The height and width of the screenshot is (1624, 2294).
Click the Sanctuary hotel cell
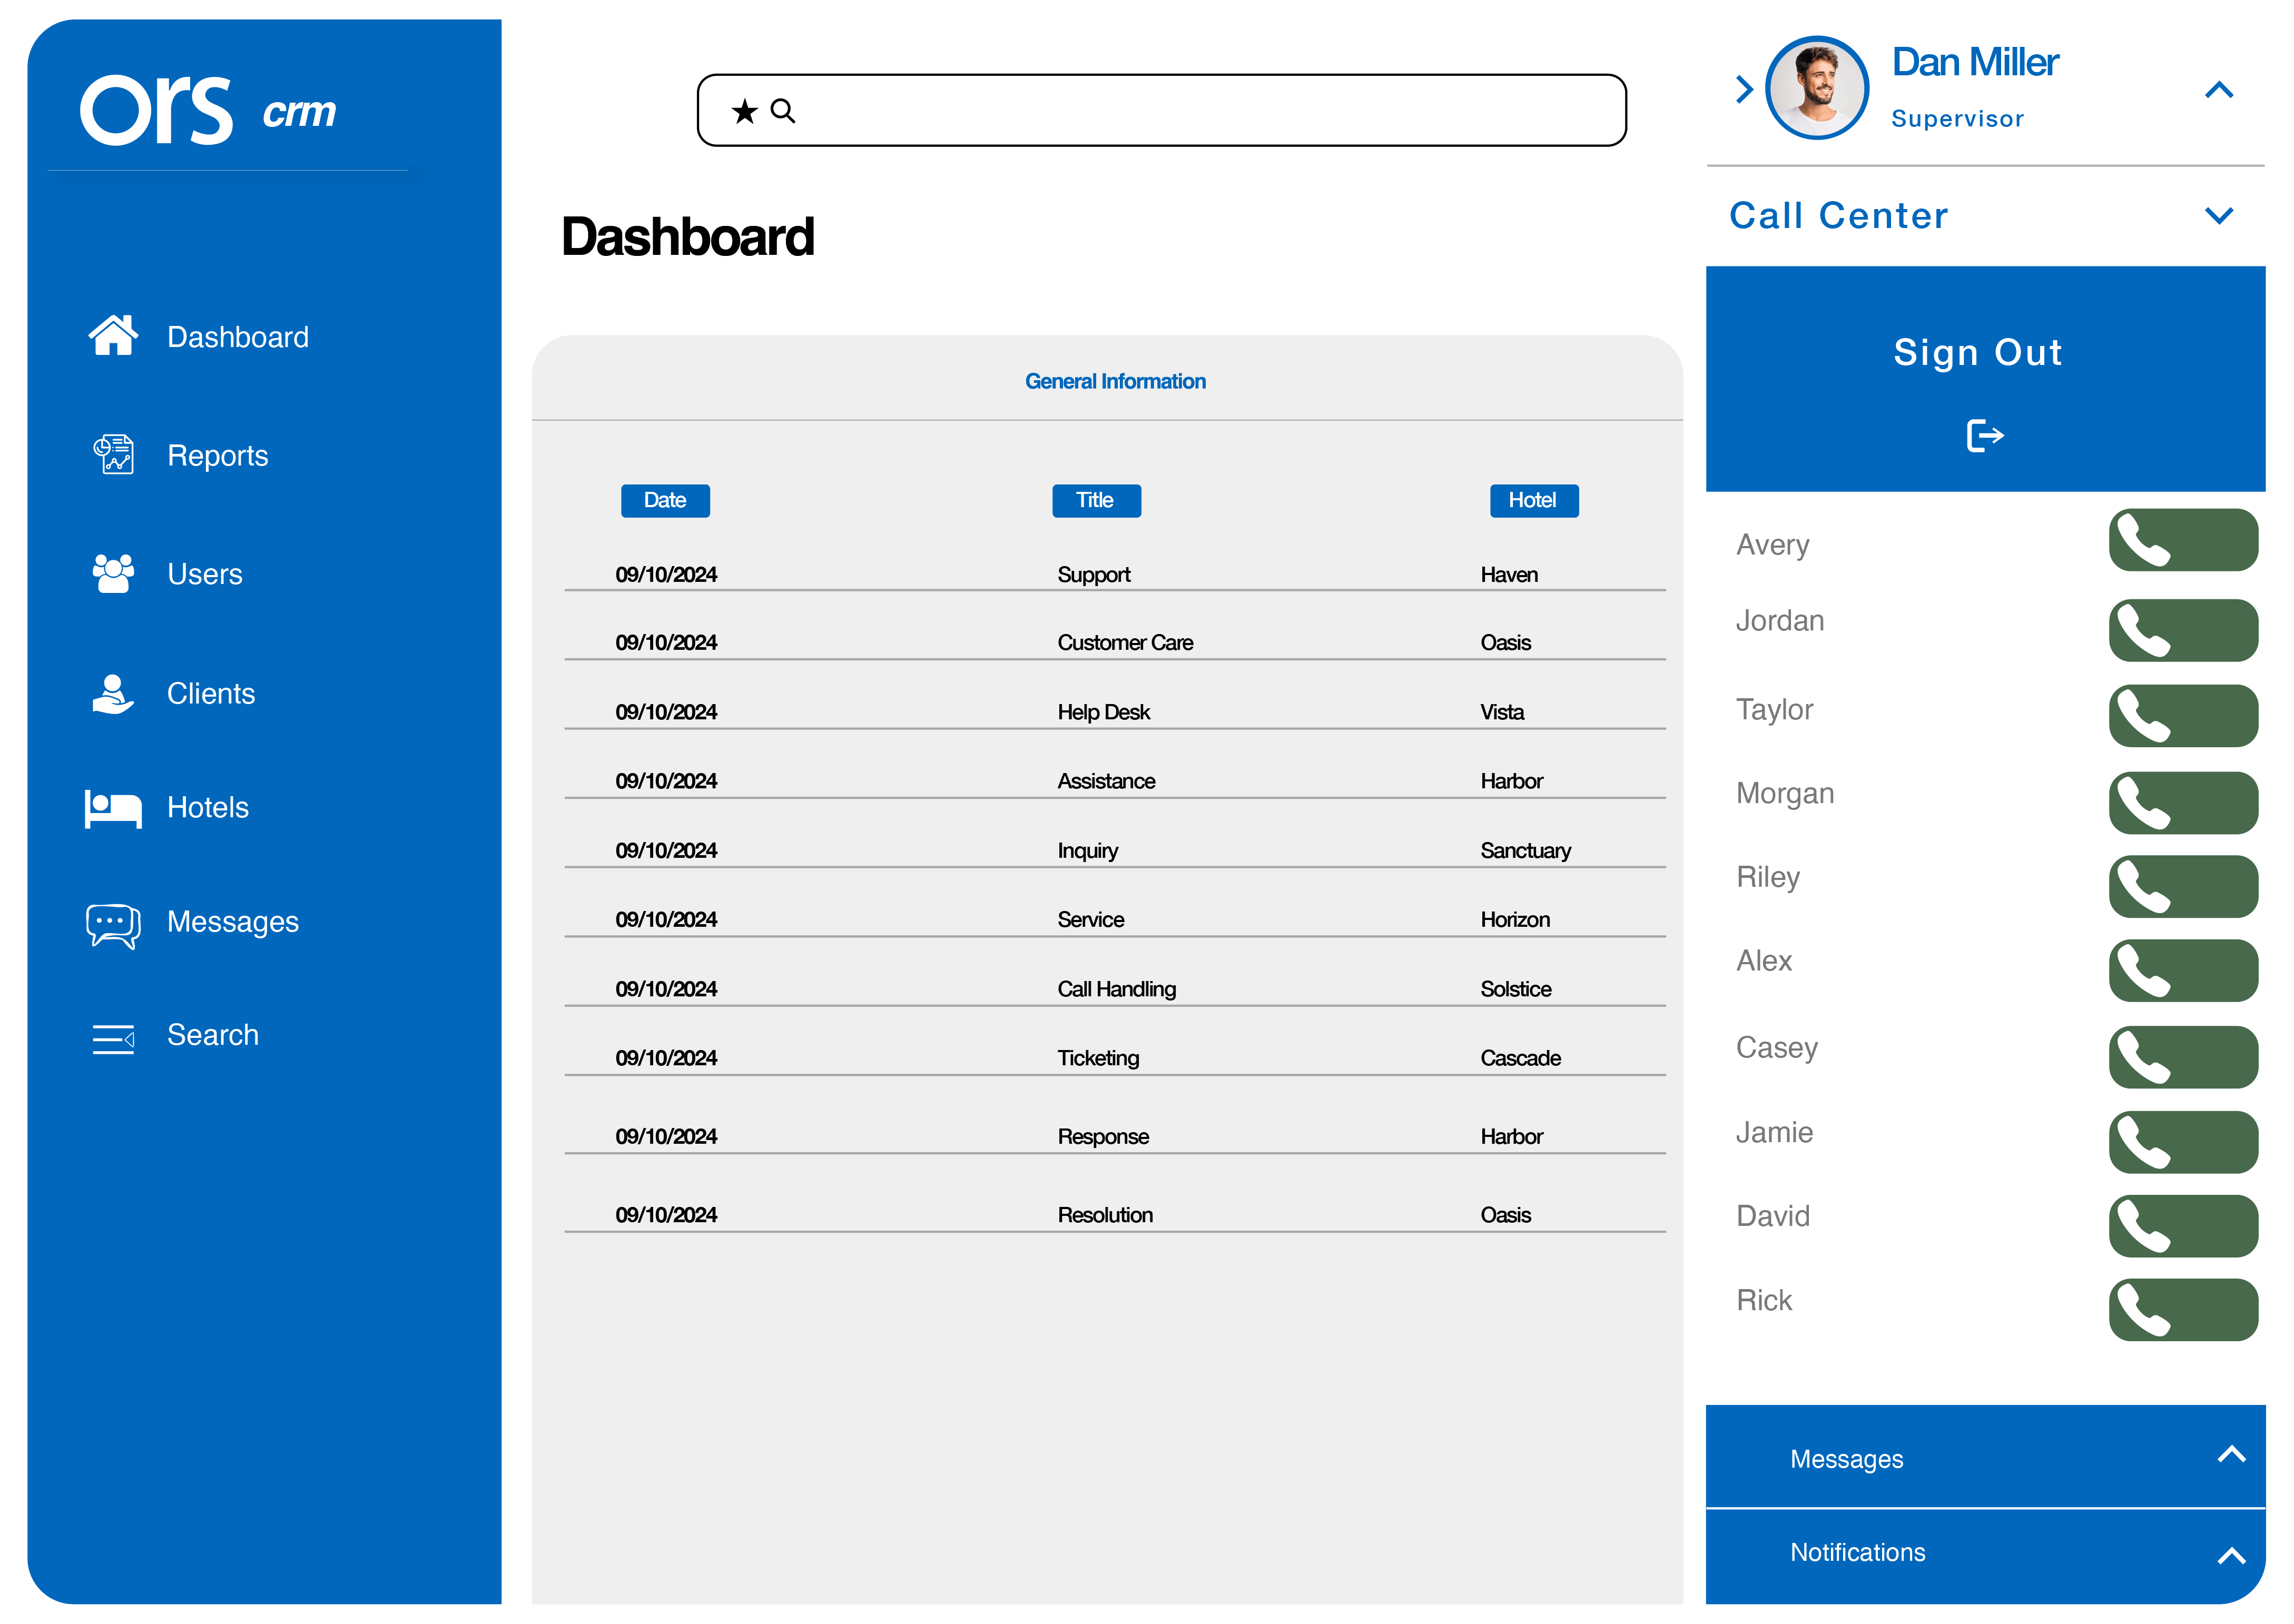(x=1525, y=851)
